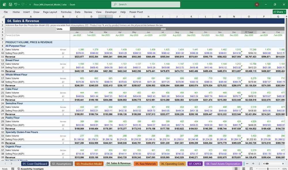The width and height of the screenshot is (288, 170).
Task: Open the Formulas ribbon tab
Action: (66, 12)
